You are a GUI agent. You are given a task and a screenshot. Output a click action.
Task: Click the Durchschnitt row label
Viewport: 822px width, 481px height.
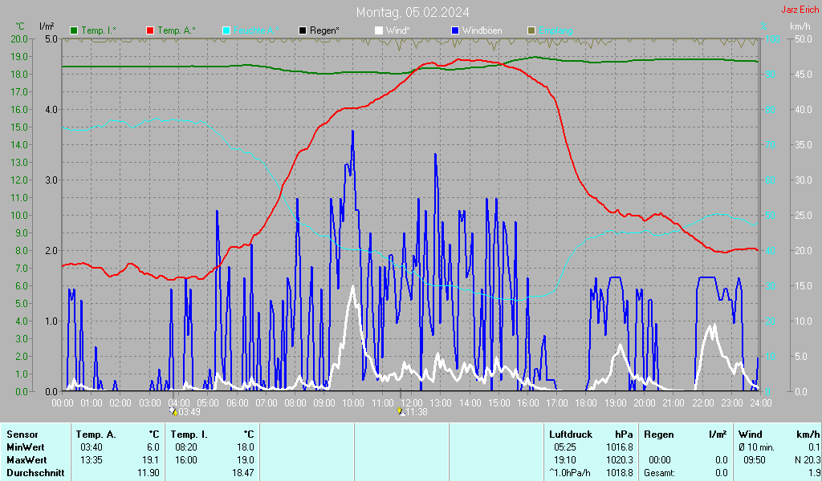pos(33,473)
